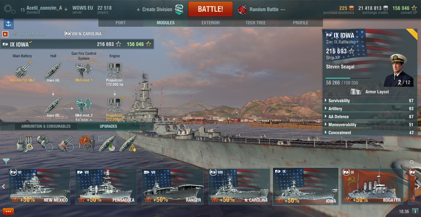Toggle the ship carousel filter funnel
This screenshot has width=421, height=217.
coord(6,161)
